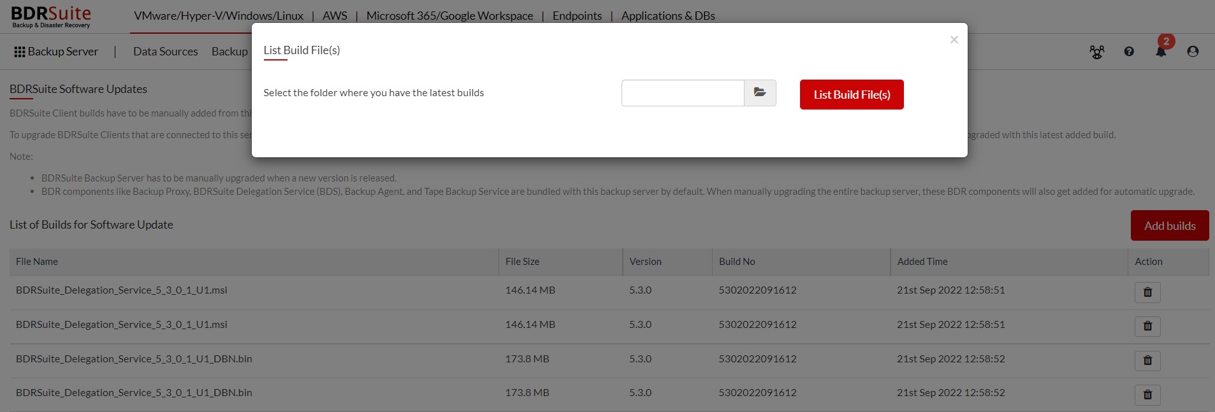This screenshot has height=412, width=1215.
Task: Open the help question mark icon
Action: 1129,52
